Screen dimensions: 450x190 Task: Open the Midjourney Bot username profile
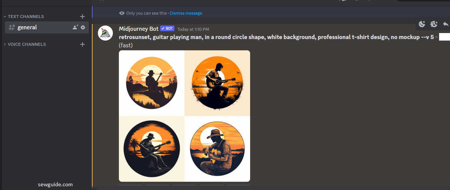tap(138, 29)
